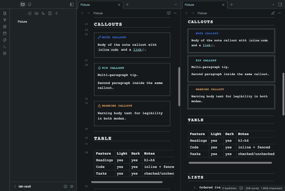Screen dimensions: 285x191
Task: Navigate back in left pane
Action: [82, 13]
